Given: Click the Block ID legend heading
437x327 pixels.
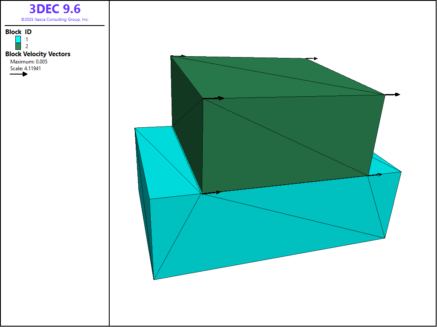Looking at the screenshot, I should (x=18, y=32).
